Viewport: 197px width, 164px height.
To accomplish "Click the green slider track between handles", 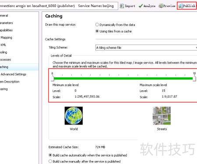I will [123, 78].
